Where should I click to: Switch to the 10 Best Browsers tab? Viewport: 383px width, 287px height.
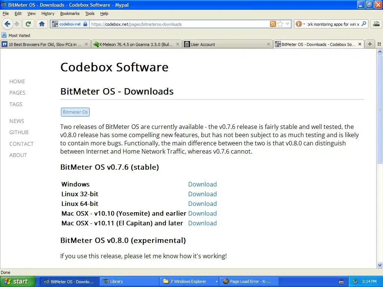pos(45,44)
